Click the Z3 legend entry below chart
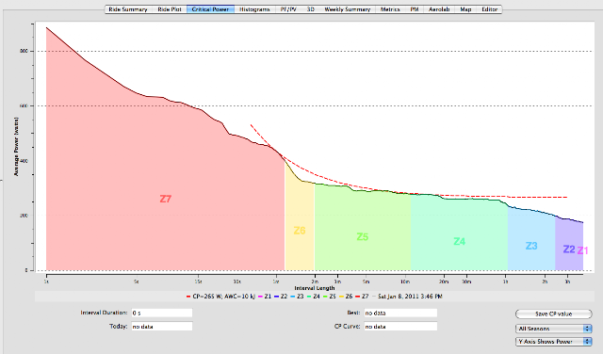Image resolution: width=603 pixels, height=354 pixels. pos(297,297)
